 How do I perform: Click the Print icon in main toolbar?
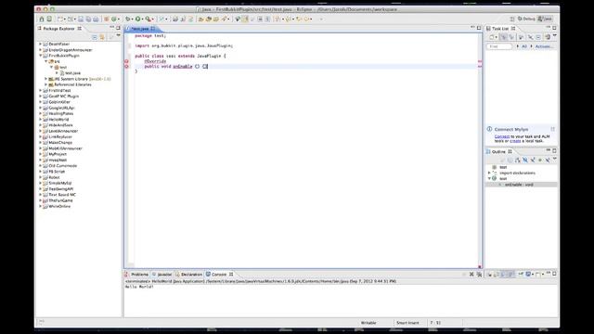[x=96, y=19]
